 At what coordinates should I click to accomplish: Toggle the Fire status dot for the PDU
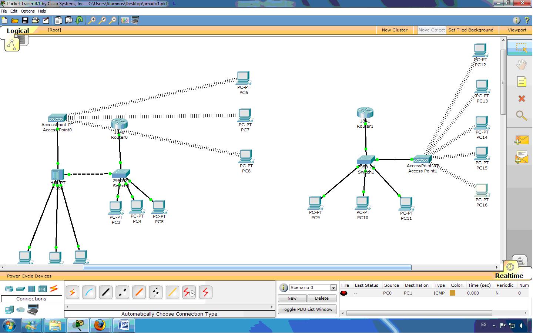pyautogui.click(x=344, y=293)
